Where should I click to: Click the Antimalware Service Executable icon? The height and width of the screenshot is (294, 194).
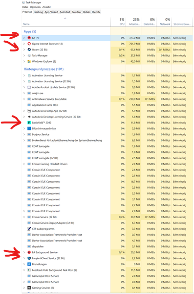point(29,99)
